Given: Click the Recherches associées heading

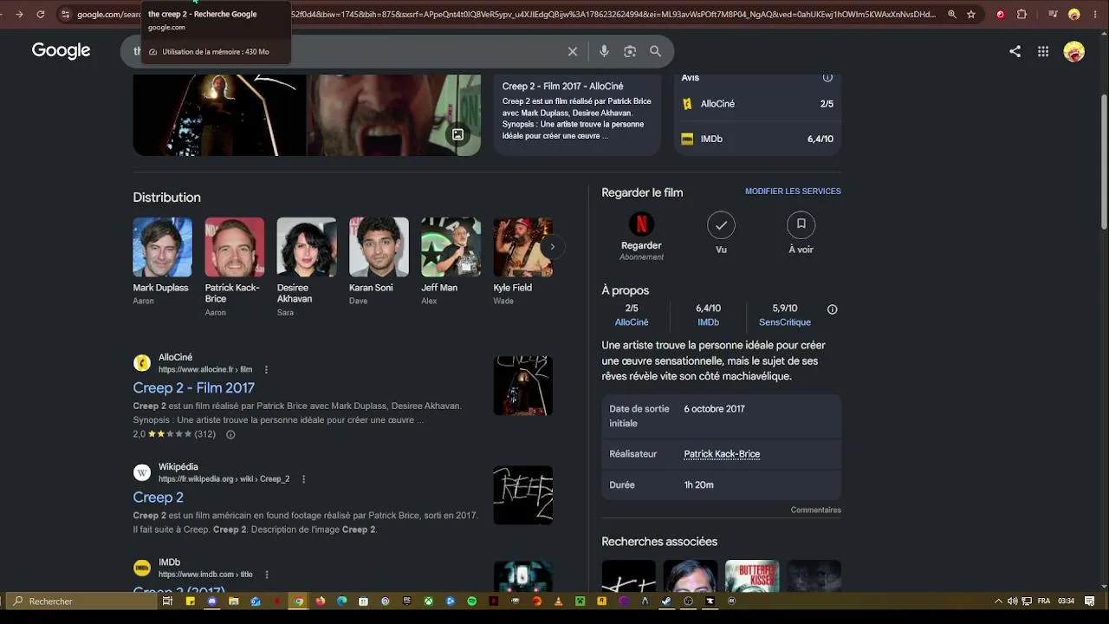Looking at the screenshot, I should click(659, 542).
